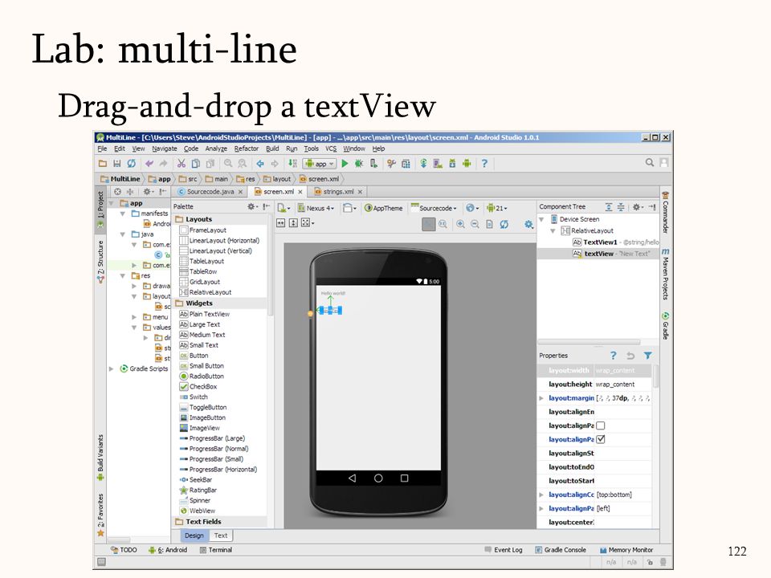Click the Properties restore default arrow
The image size is (771, 578).
[630, 356]
